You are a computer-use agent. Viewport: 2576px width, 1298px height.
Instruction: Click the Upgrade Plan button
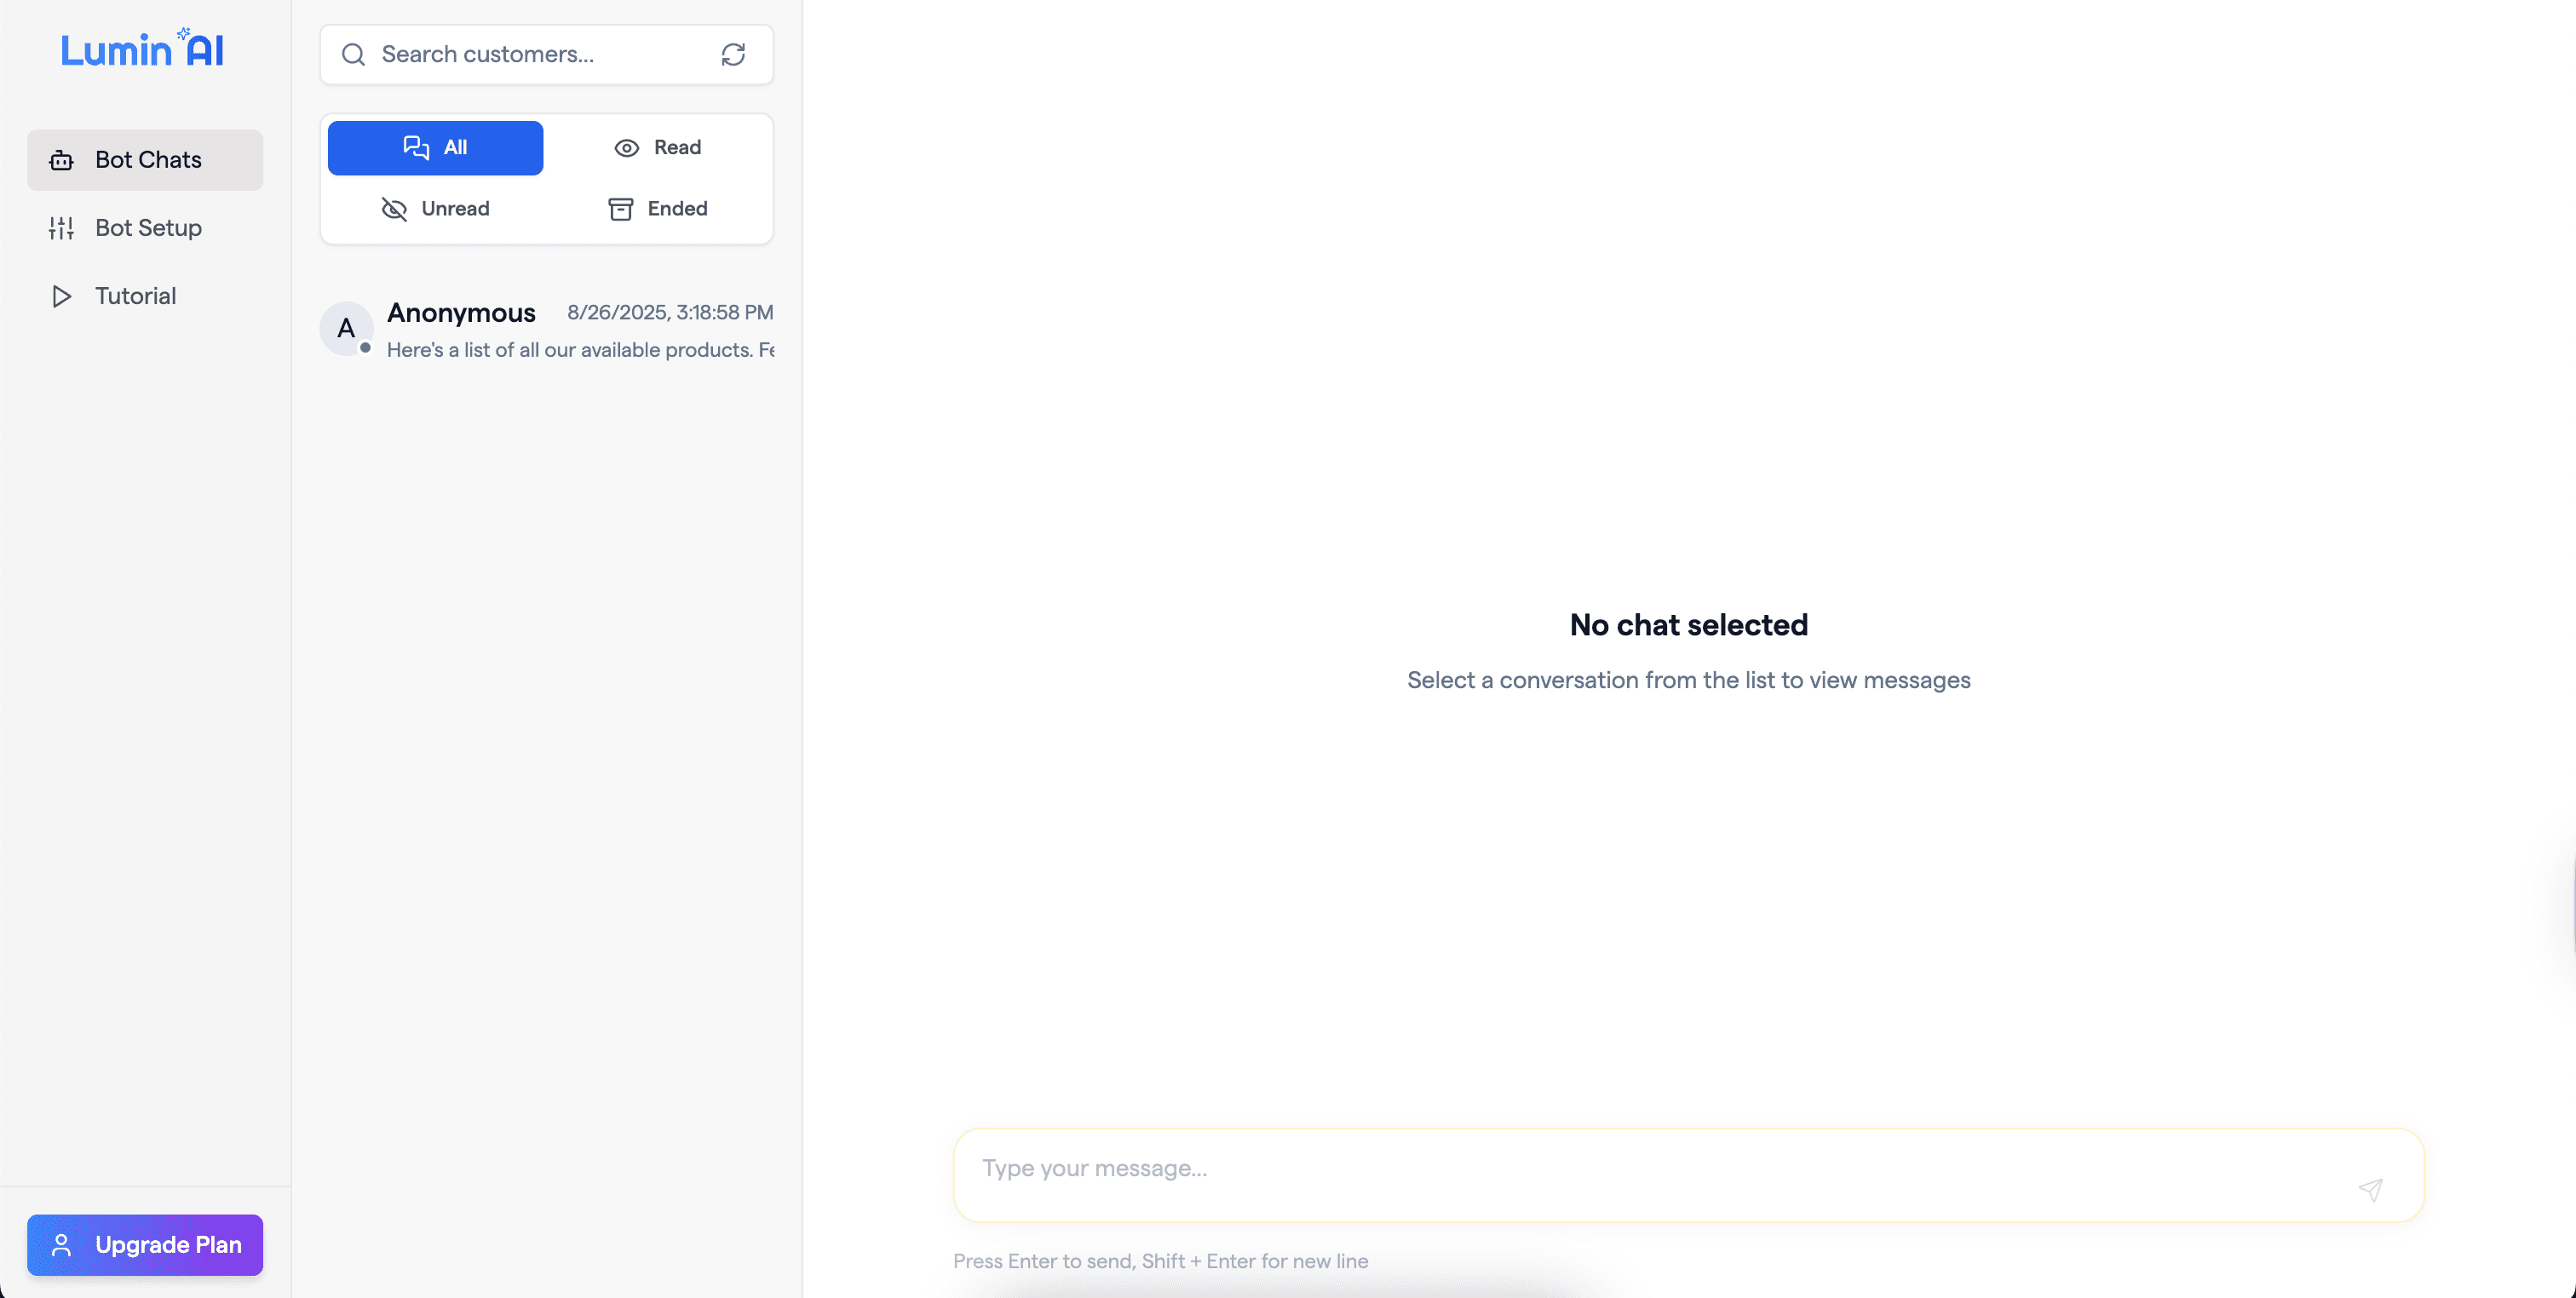[145, 1244]
